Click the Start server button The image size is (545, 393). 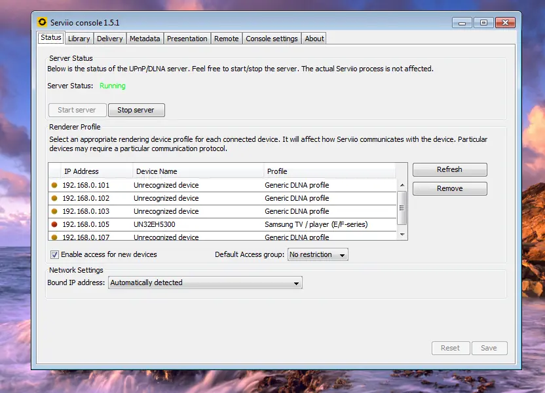point(77,110)
